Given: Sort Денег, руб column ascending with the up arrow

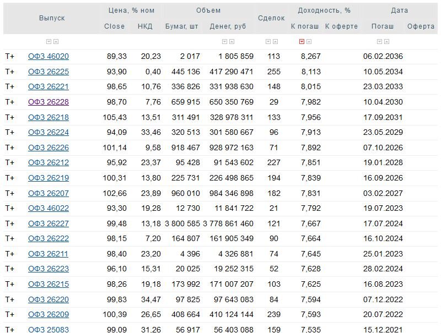Looking at the screenshot, I should tap(232, 41).
